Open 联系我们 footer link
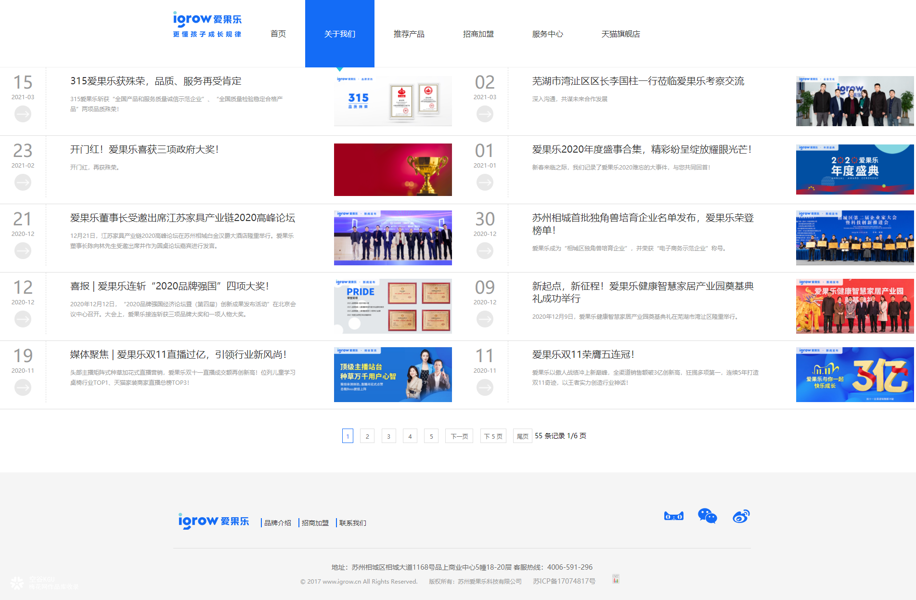Screen dimensions: 916x600 (353, 522)
